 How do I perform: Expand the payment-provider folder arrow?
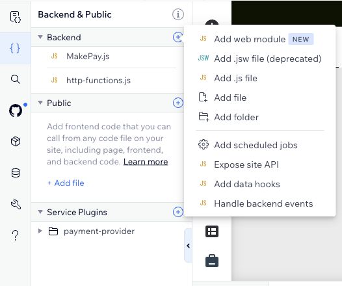coord(40,231)
